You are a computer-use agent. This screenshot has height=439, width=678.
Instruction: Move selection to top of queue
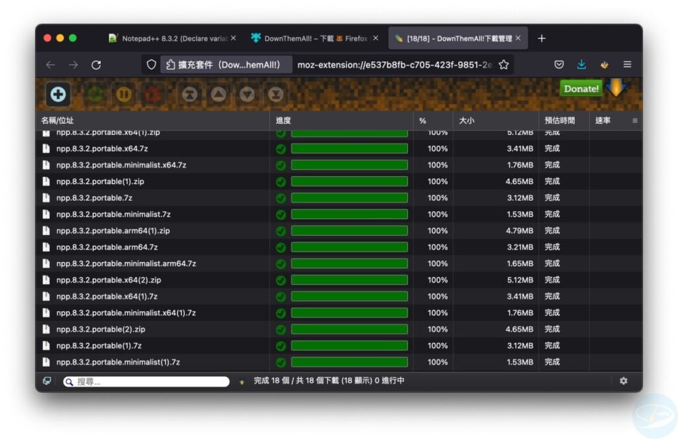point(190,95)
